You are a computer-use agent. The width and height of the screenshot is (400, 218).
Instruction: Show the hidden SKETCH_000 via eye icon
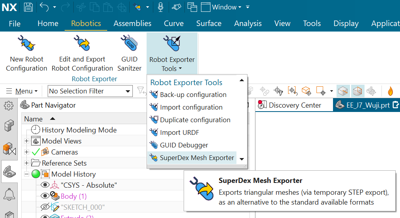(x=45, y=207)
